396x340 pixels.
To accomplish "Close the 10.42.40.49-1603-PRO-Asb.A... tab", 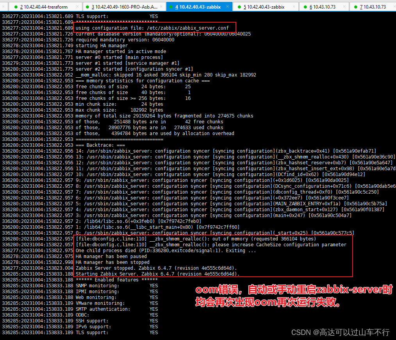I will (x=161, y=7).
